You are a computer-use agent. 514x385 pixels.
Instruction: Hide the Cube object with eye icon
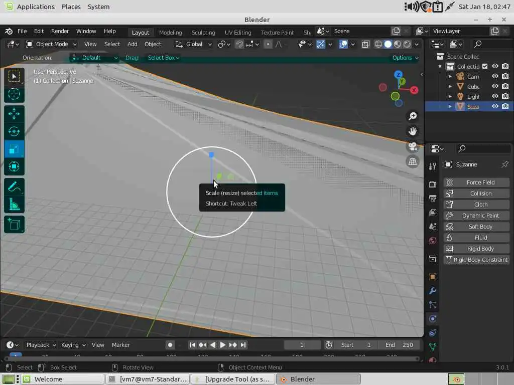click(x=495, y=86)
